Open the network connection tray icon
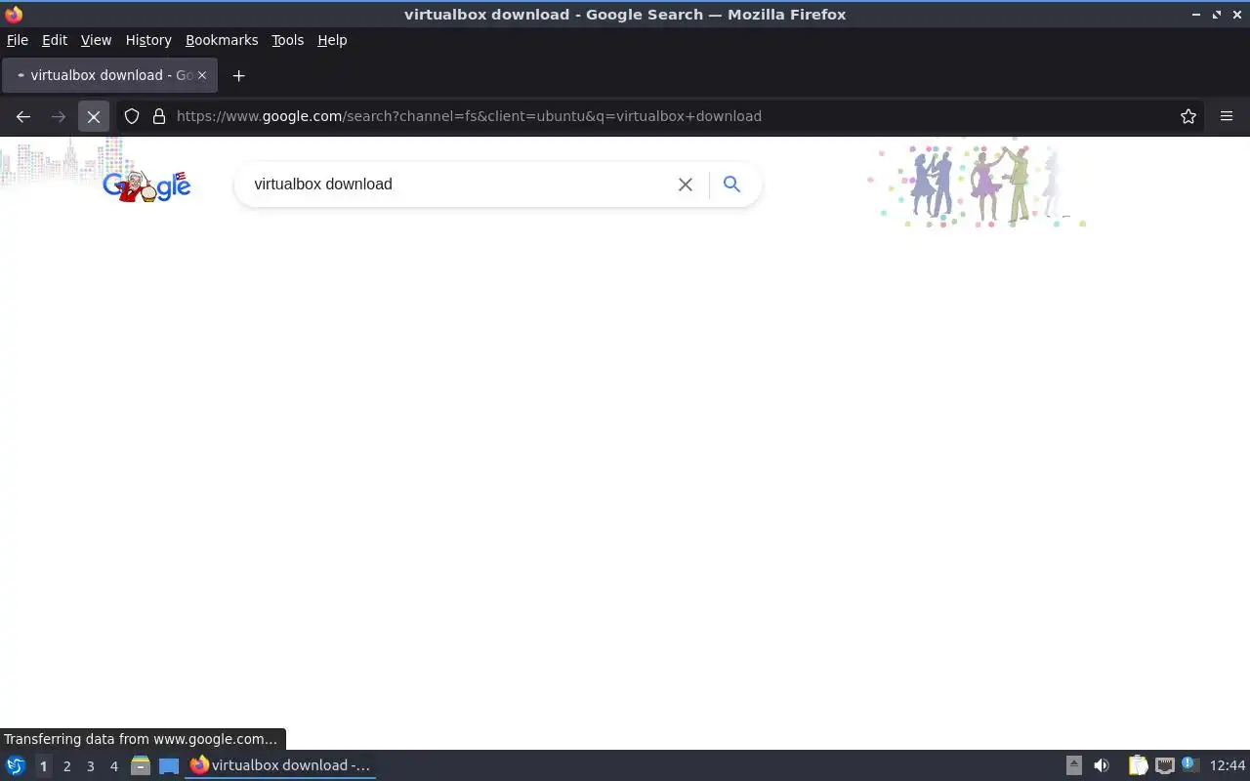 1164,765
